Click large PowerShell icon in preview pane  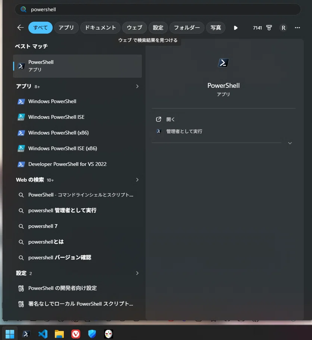coord(224,63)
